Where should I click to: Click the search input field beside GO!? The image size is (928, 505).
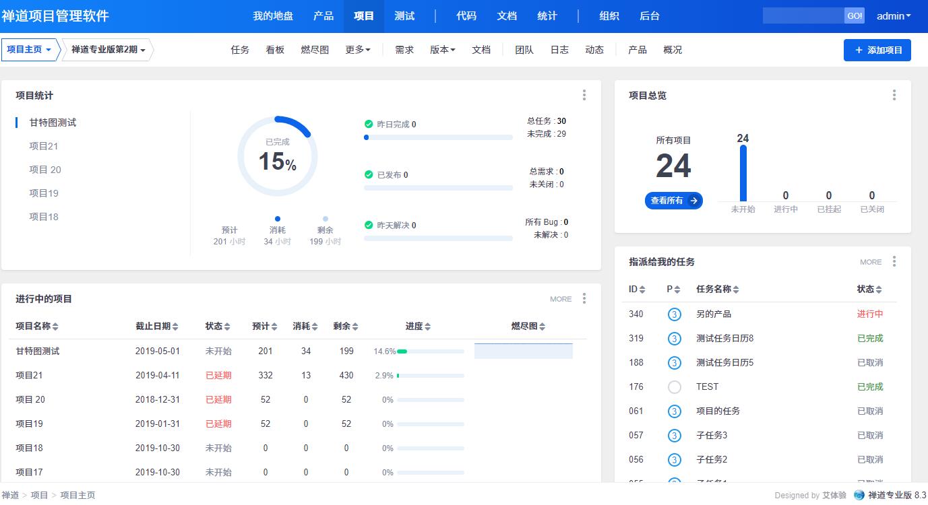tap(803, 15)
